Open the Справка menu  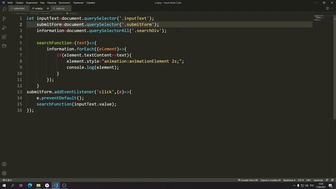90,3
